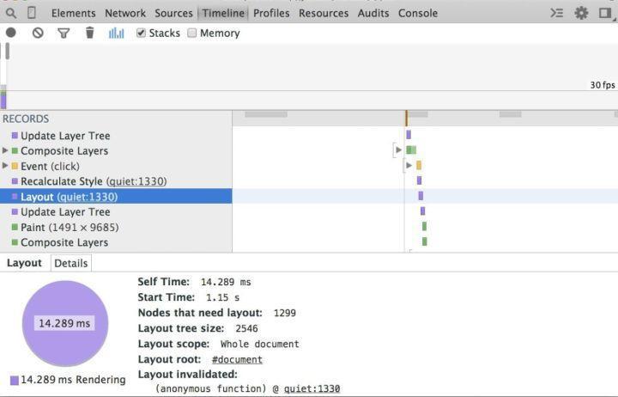Enable the Memory checkbox

192,33
